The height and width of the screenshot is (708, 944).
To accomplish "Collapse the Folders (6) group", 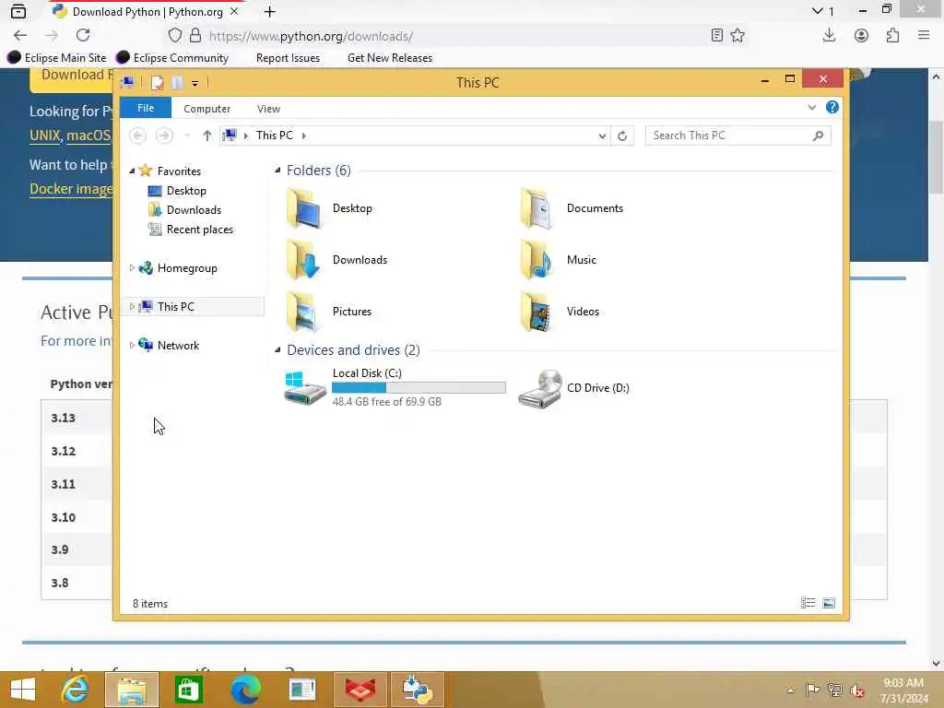I will click(x=277, y=171).
